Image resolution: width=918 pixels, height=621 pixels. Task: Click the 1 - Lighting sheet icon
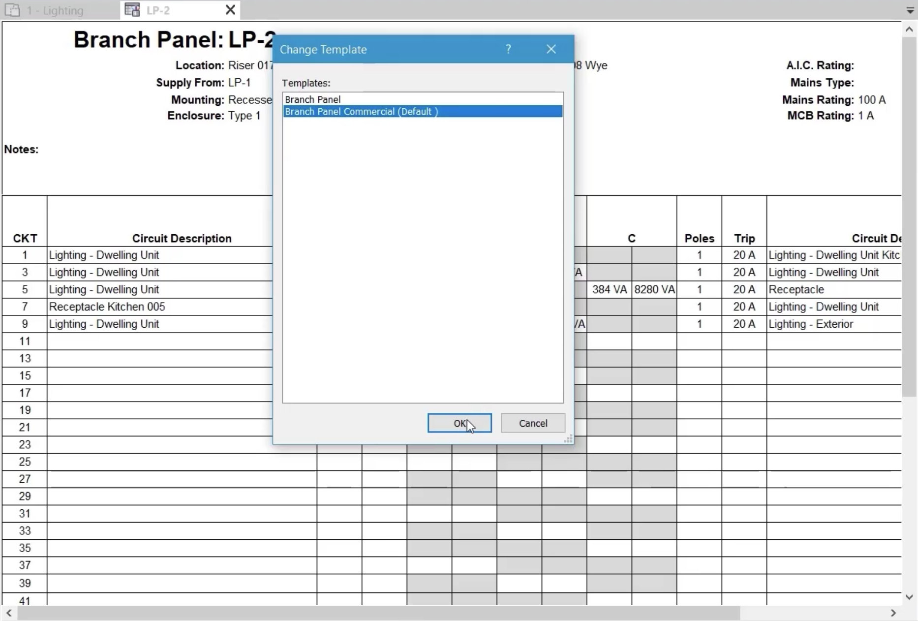[12, 10]
